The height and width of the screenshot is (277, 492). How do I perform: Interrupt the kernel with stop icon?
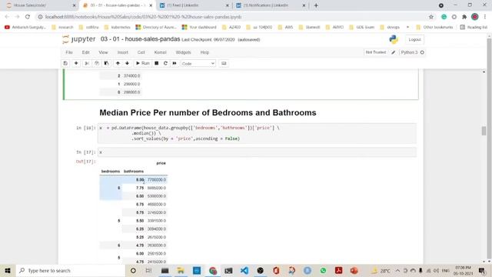(x=156, y=63)
